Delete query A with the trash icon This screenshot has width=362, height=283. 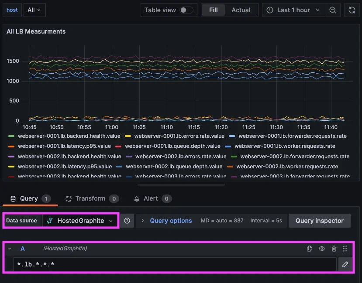click(x=333, y=249)
